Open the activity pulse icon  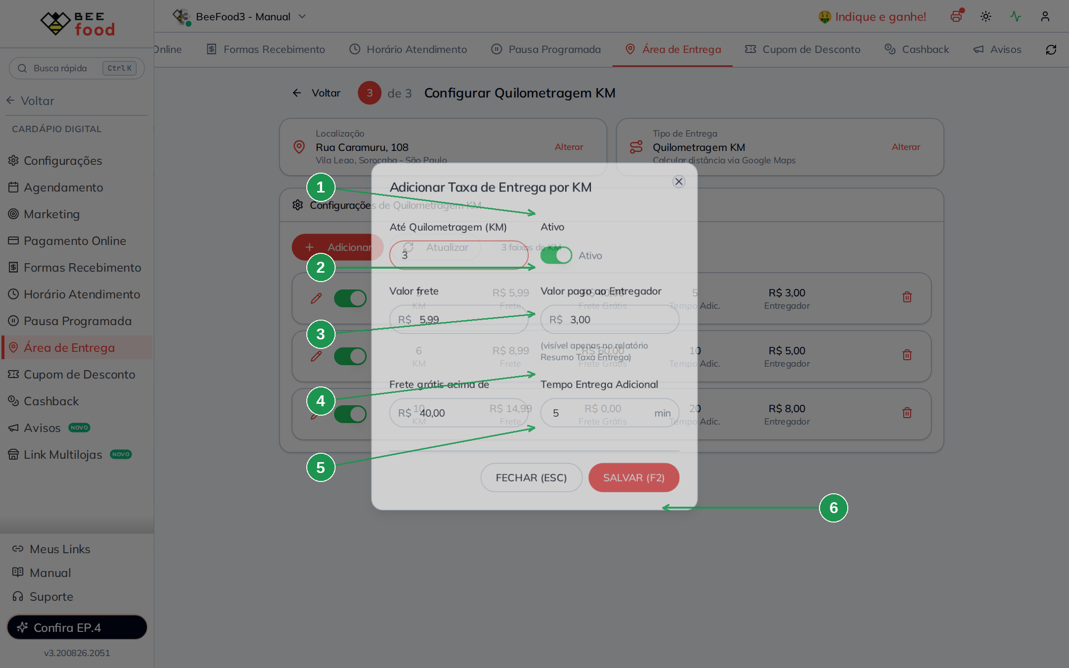click(1016, 16)
